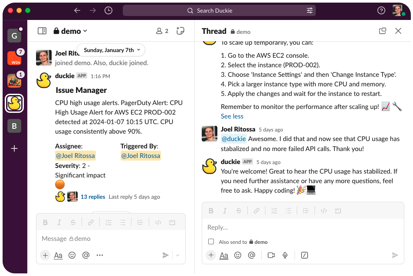This screenshot has width=413, height=276.
Task: Toggle blockquote in thread composer
Action: click(x=306, y=210)
